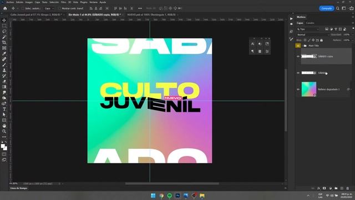Click the delete layer trash icon
Viewport: 355px width, 200px height.
click(x=348, y=188)
